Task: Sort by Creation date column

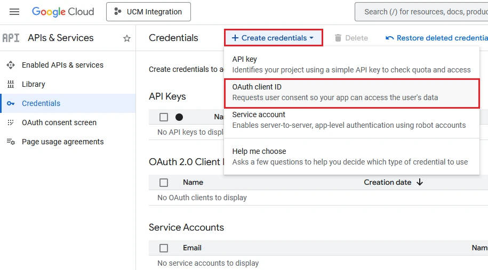Action: (388, 182)
